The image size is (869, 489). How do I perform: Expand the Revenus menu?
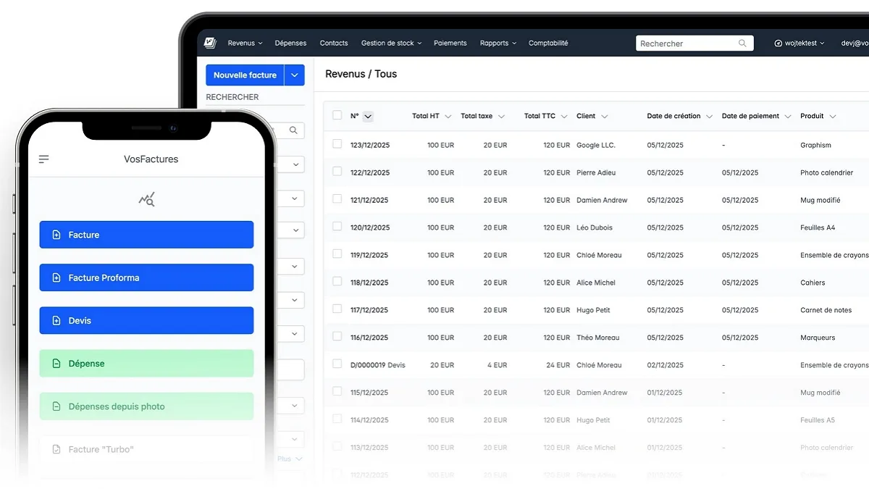pyautogui.click(x=245, y=43)
